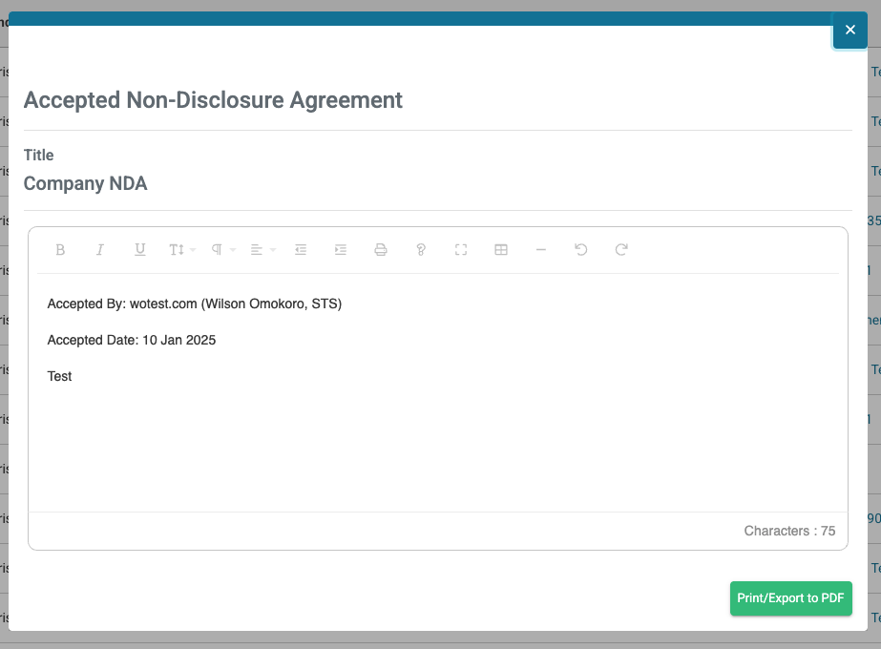Open the Insert Table icon

(501, 249)
